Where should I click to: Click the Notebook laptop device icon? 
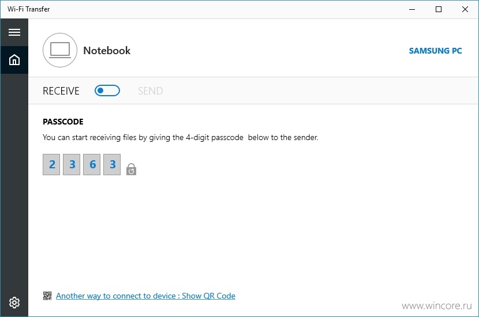pyautogui.click(x=60, y=50)
